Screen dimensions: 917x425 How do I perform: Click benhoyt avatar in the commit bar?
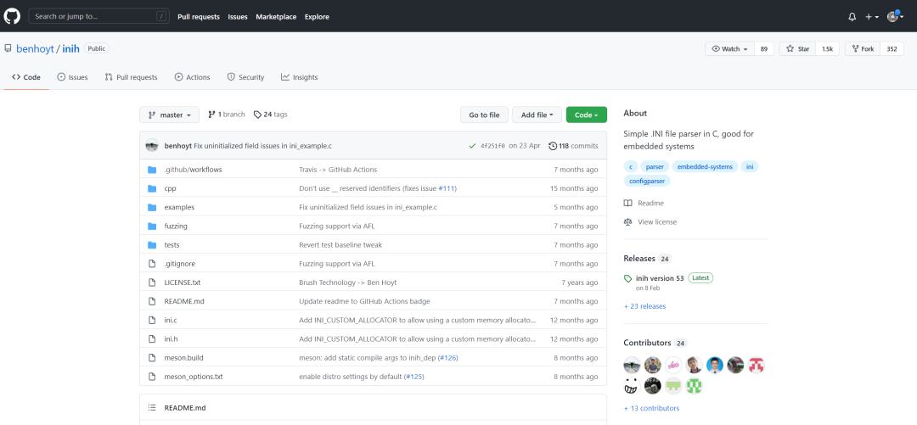coord(152,146)
